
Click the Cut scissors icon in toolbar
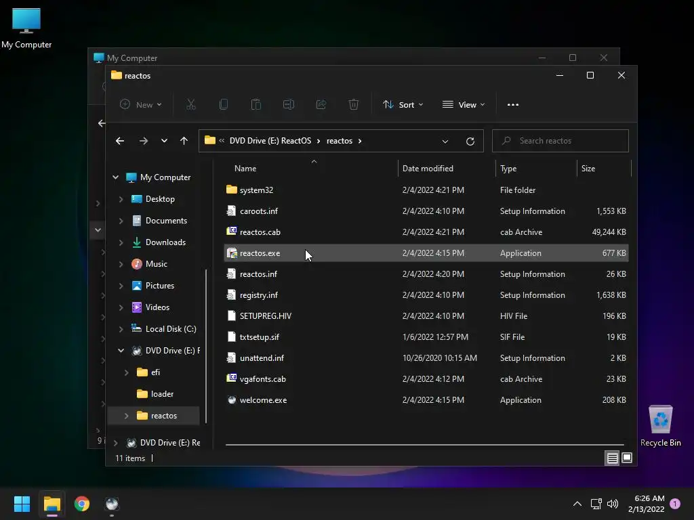(x=190, y=105)
